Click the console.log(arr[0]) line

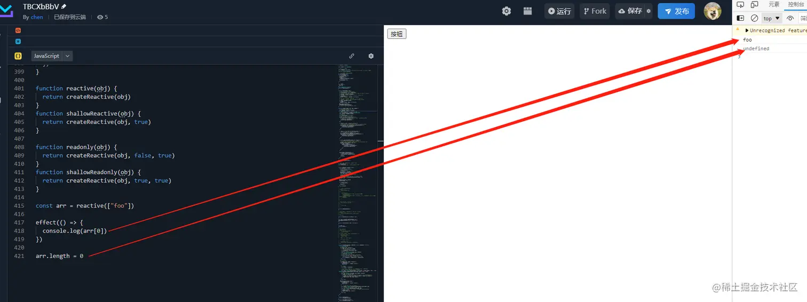(75, 231)
